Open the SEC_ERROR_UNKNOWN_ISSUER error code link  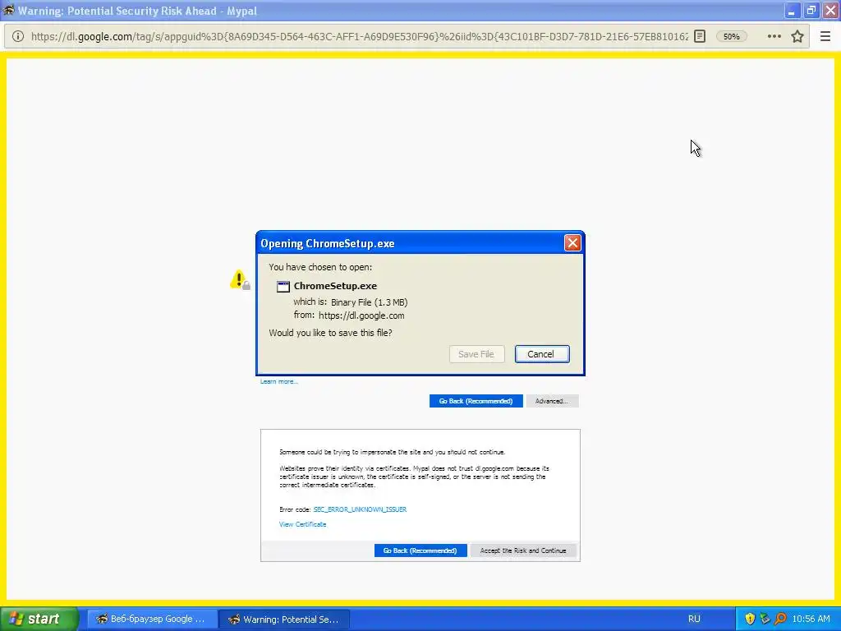360,509
